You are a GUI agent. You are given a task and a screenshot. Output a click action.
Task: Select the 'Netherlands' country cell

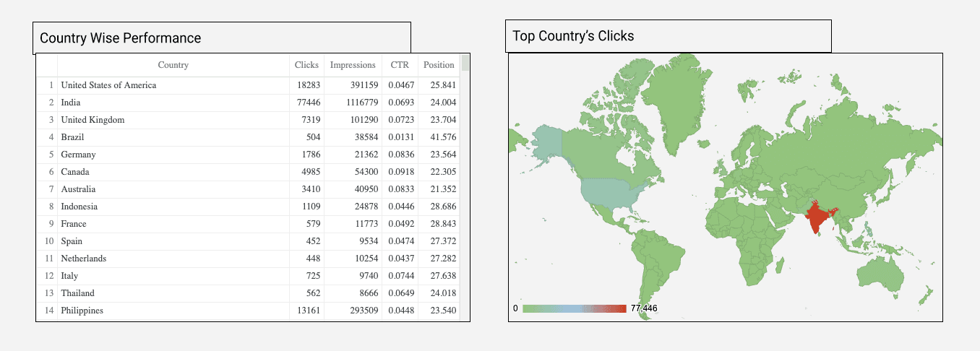173,259
